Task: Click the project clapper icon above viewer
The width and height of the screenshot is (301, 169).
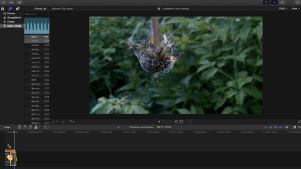Action: pos(159,8)
